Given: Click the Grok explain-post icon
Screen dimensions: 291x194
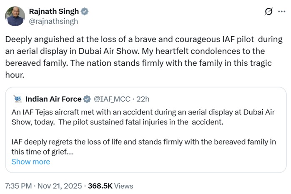Looking at the screenshot, I should 268,12.
